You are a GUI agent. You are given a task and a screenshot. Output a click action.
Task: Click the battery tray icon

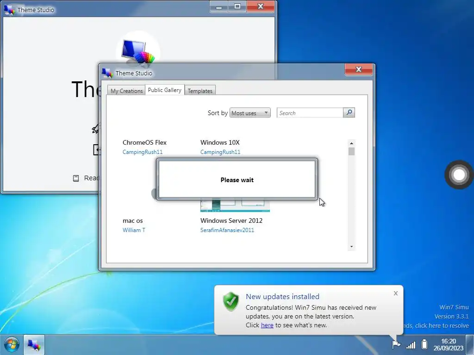tap(424, 344)
